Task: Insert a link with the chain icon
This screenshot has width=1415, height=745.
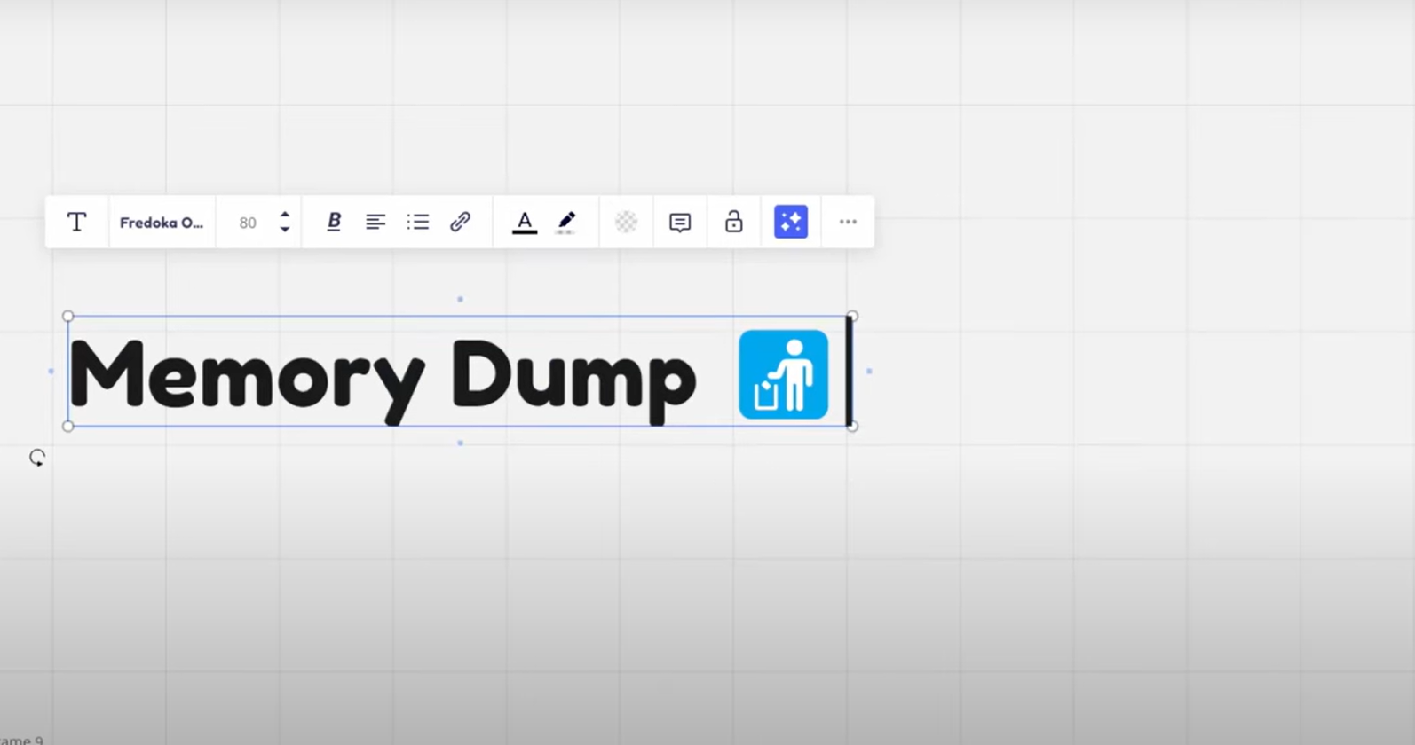Action: click(x=460, y=222)
